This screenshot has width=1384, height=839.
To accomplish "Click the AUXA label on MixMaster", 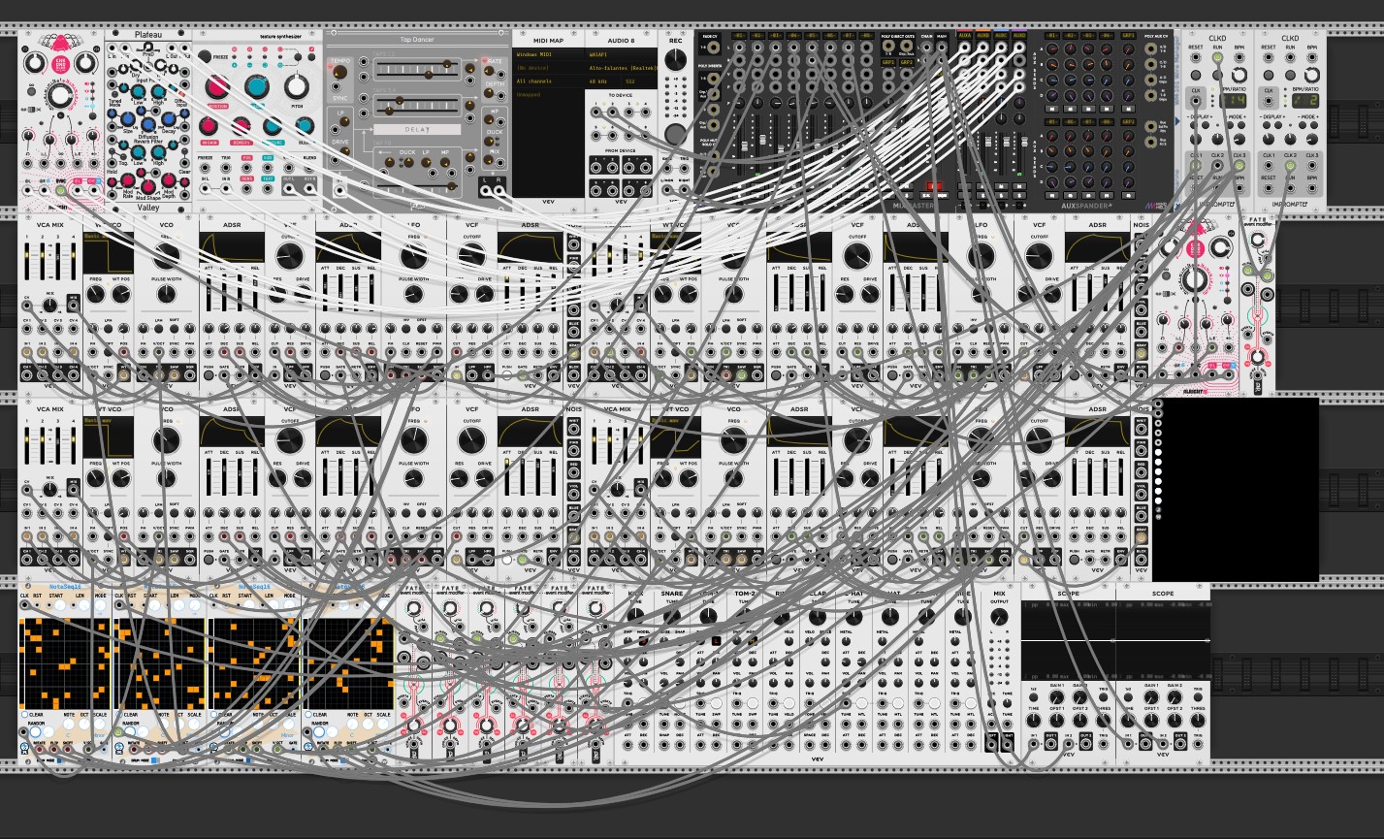I will (x=965, y=36).
